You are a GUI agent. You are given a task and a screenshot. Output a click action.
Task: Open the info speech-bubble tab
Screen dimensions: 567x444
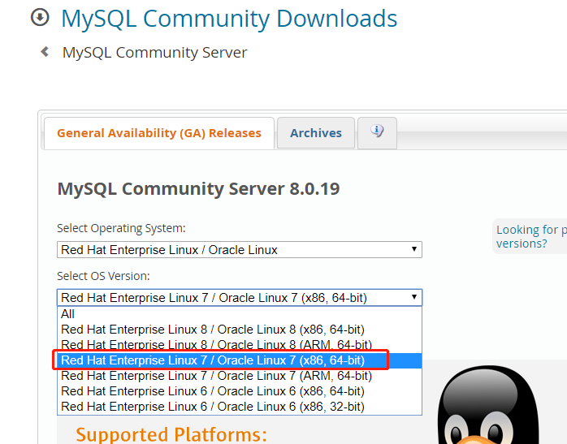[377, 132]
